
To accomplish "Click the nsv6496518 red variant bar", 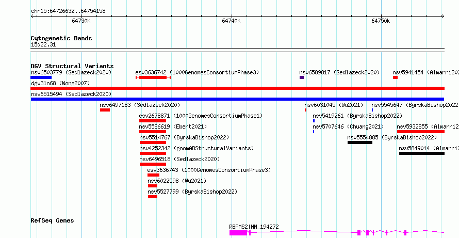I will point(153,164).
